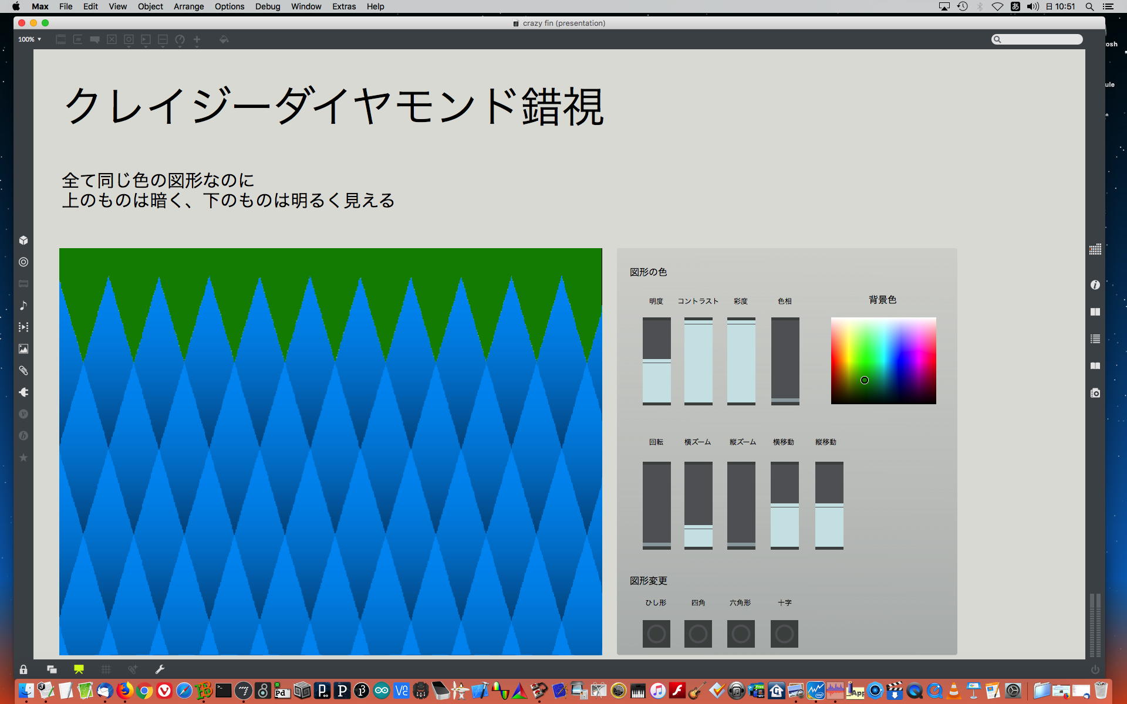Select the 六角形 shape toggle
This screenshot has height=704, width=1127.
pyautogui.click(x=741, y=634)
